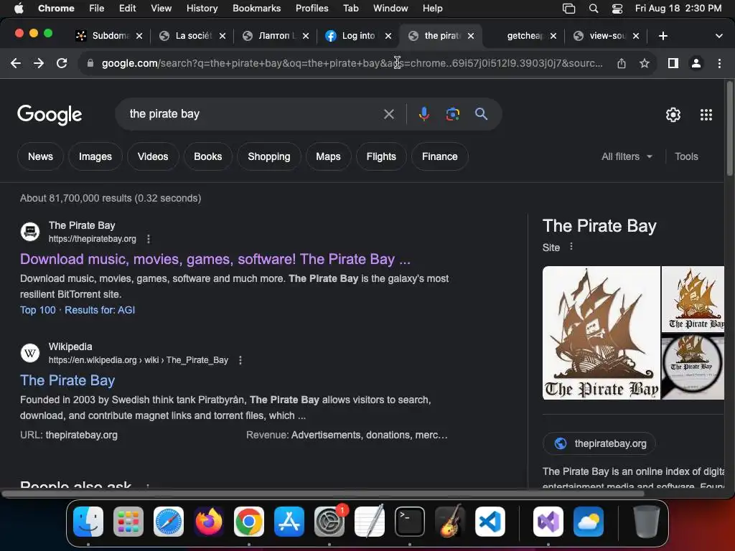Screen dimensions: 735x551
Task: Open Google quick settings gear
Action: pos(673,115)
